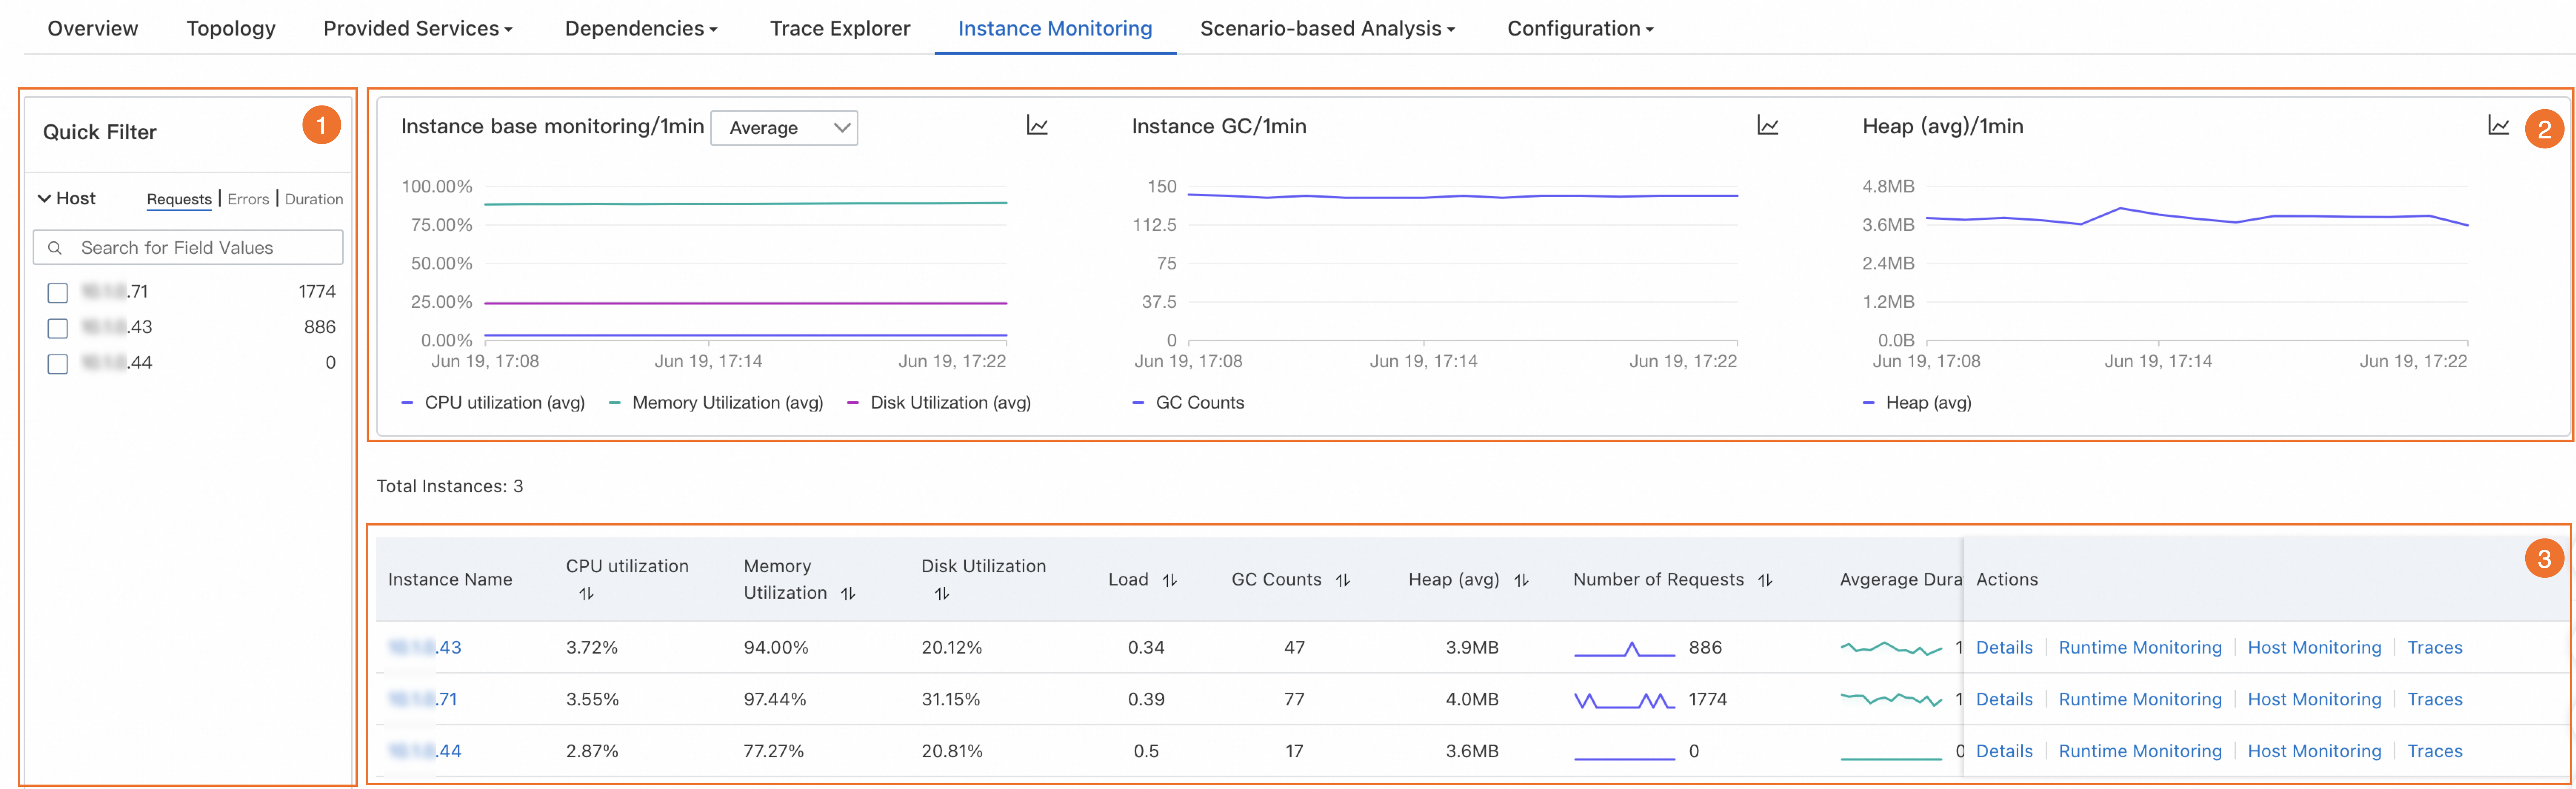Switch to the Trace Explorer tab
2576x789 pixels.
point(839,29)
